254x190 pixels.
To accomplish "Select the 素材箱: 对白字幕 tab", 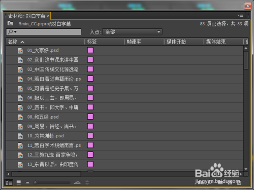I will [x=27, y=16].
